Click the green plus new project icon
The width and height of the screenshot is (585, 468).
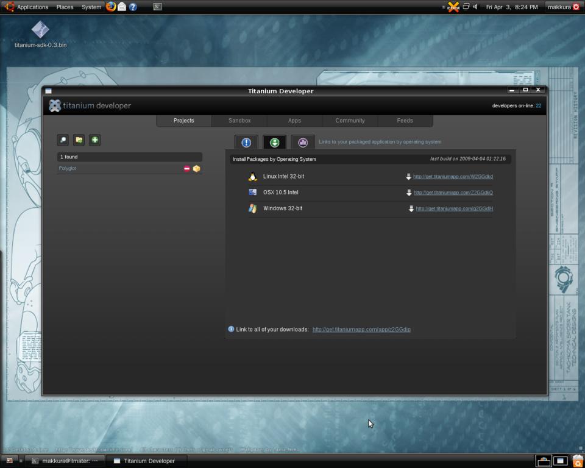click(94, 140)
